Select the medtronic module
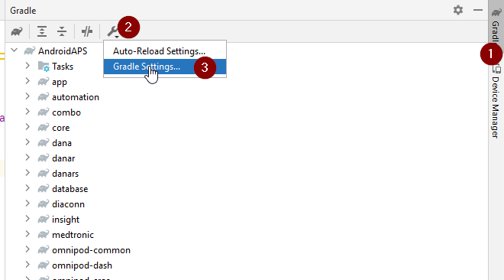 pyautogui.click(x=73, y=235)
